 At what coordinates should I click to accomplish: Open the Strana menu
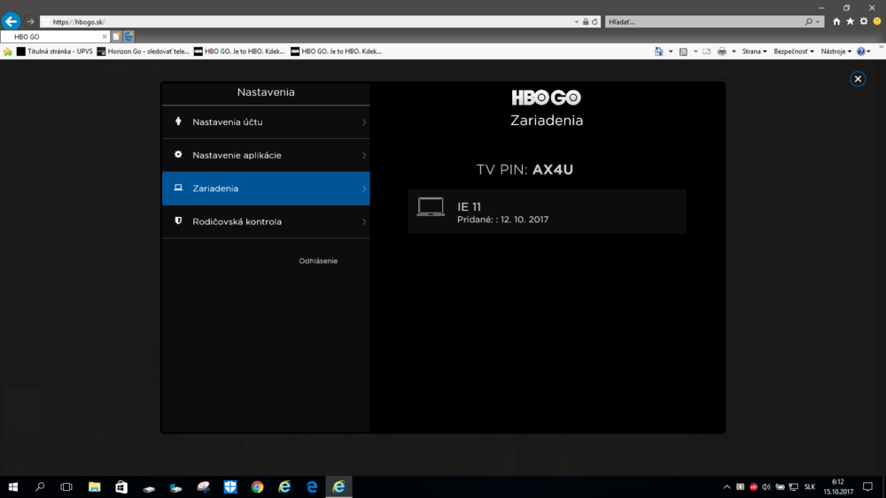click(754, 51)
